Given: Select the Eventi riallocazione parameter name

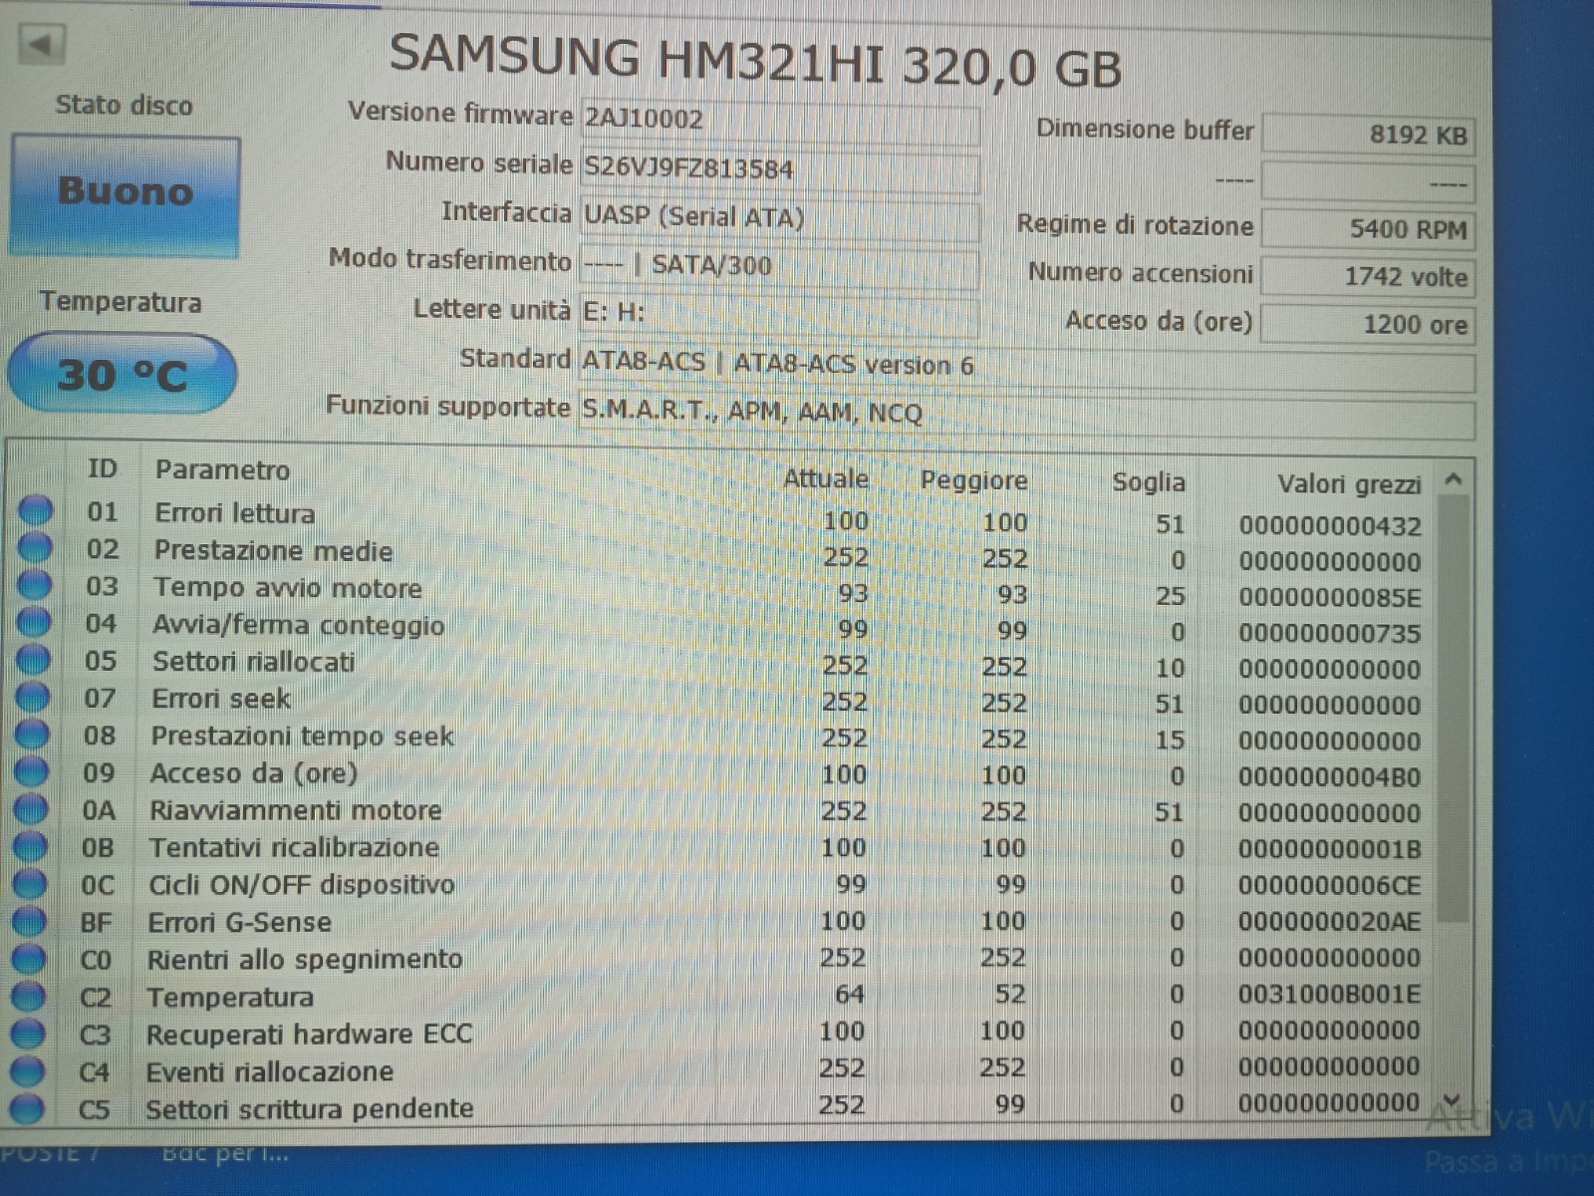Looking at the screenshot, I should [x=270, y=1072].
